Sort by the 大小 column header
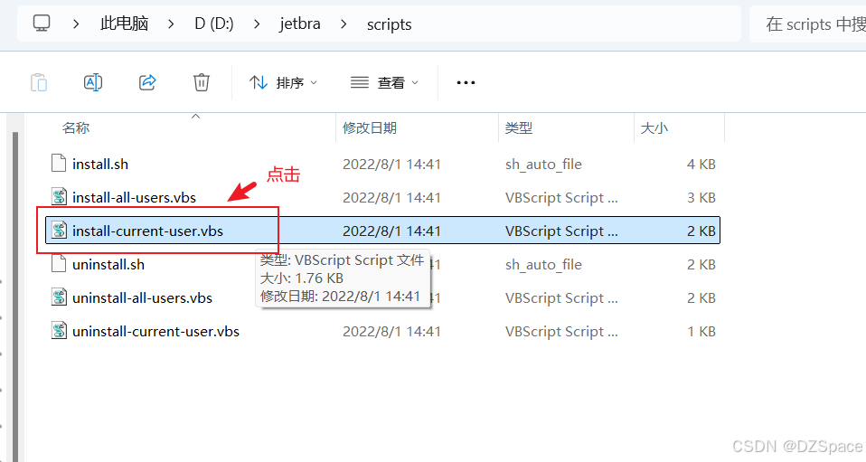 tap(654, 128)
